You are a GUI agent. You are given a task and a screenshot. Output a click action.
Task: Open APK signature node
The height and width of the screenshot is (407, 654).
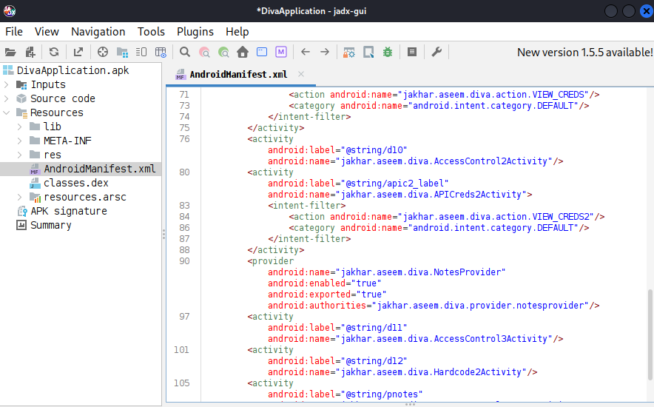69,211
